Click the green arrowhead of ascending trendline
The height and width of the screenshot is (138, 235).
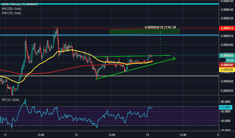point(174,59)
